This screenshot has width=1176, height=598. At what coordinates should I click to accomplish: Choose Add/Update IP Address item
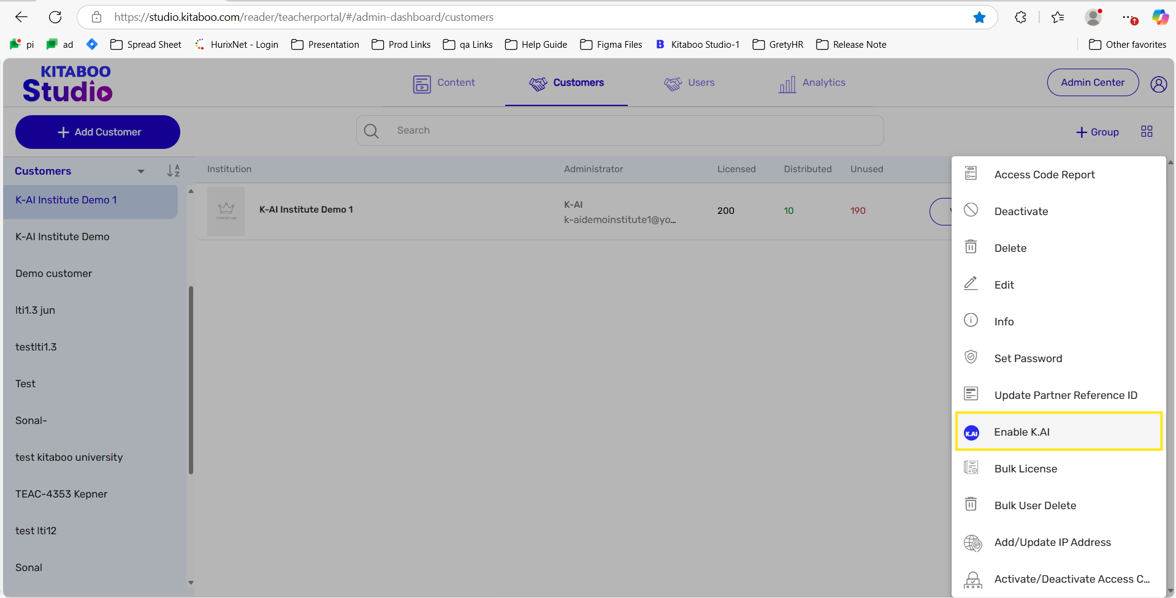coord(1059,542)
